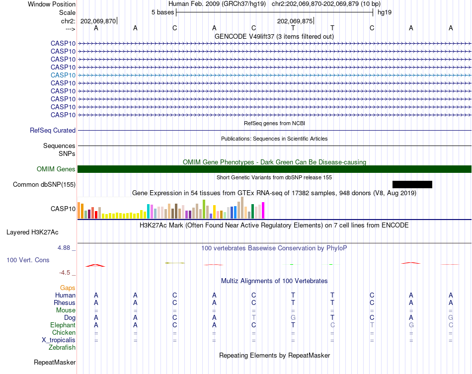Click the red GTEx expression bar
The height and width of the screenshot is (374, 472).
[x=96, y=215]
